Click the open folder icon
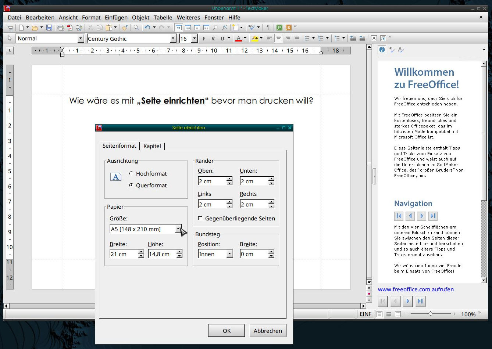Viewport: 492px width, 349px height. (35, 28)
